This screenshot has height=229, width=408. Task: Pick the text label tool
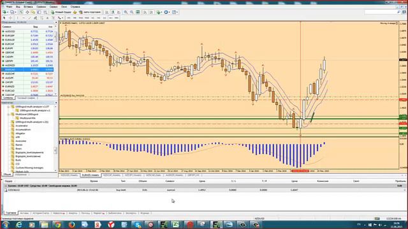coord(53,18)
